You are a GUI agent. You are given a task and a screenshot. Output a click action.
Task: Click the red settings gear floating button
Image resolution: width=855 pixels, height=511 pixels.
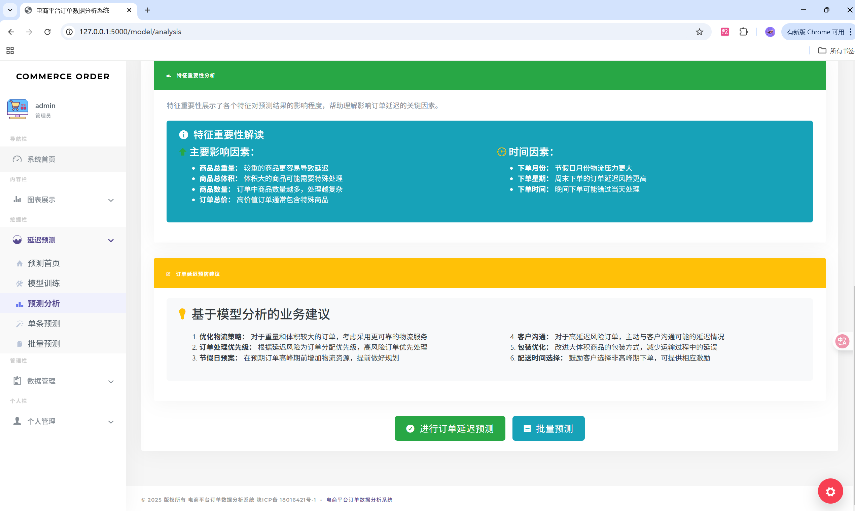830,492
